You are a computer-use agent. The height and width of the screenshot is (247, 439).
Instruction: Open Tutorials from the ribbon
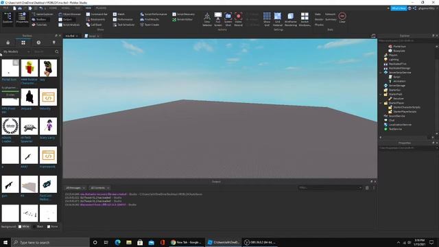tap(40, 25)
